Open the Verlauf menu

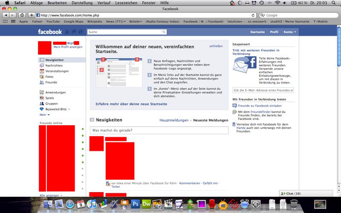104,3
